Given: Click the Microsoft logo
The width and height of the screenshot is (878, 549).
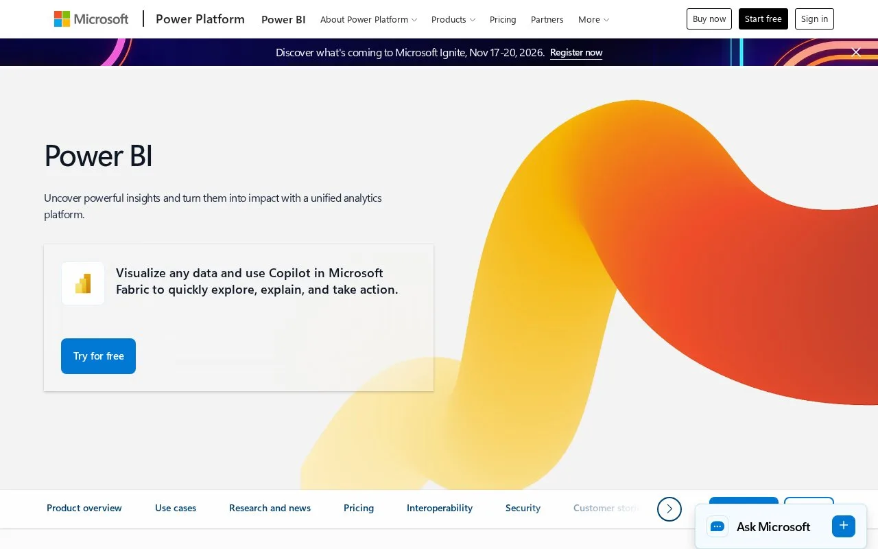Looking at the screenshot, I should tap(91, 19).
